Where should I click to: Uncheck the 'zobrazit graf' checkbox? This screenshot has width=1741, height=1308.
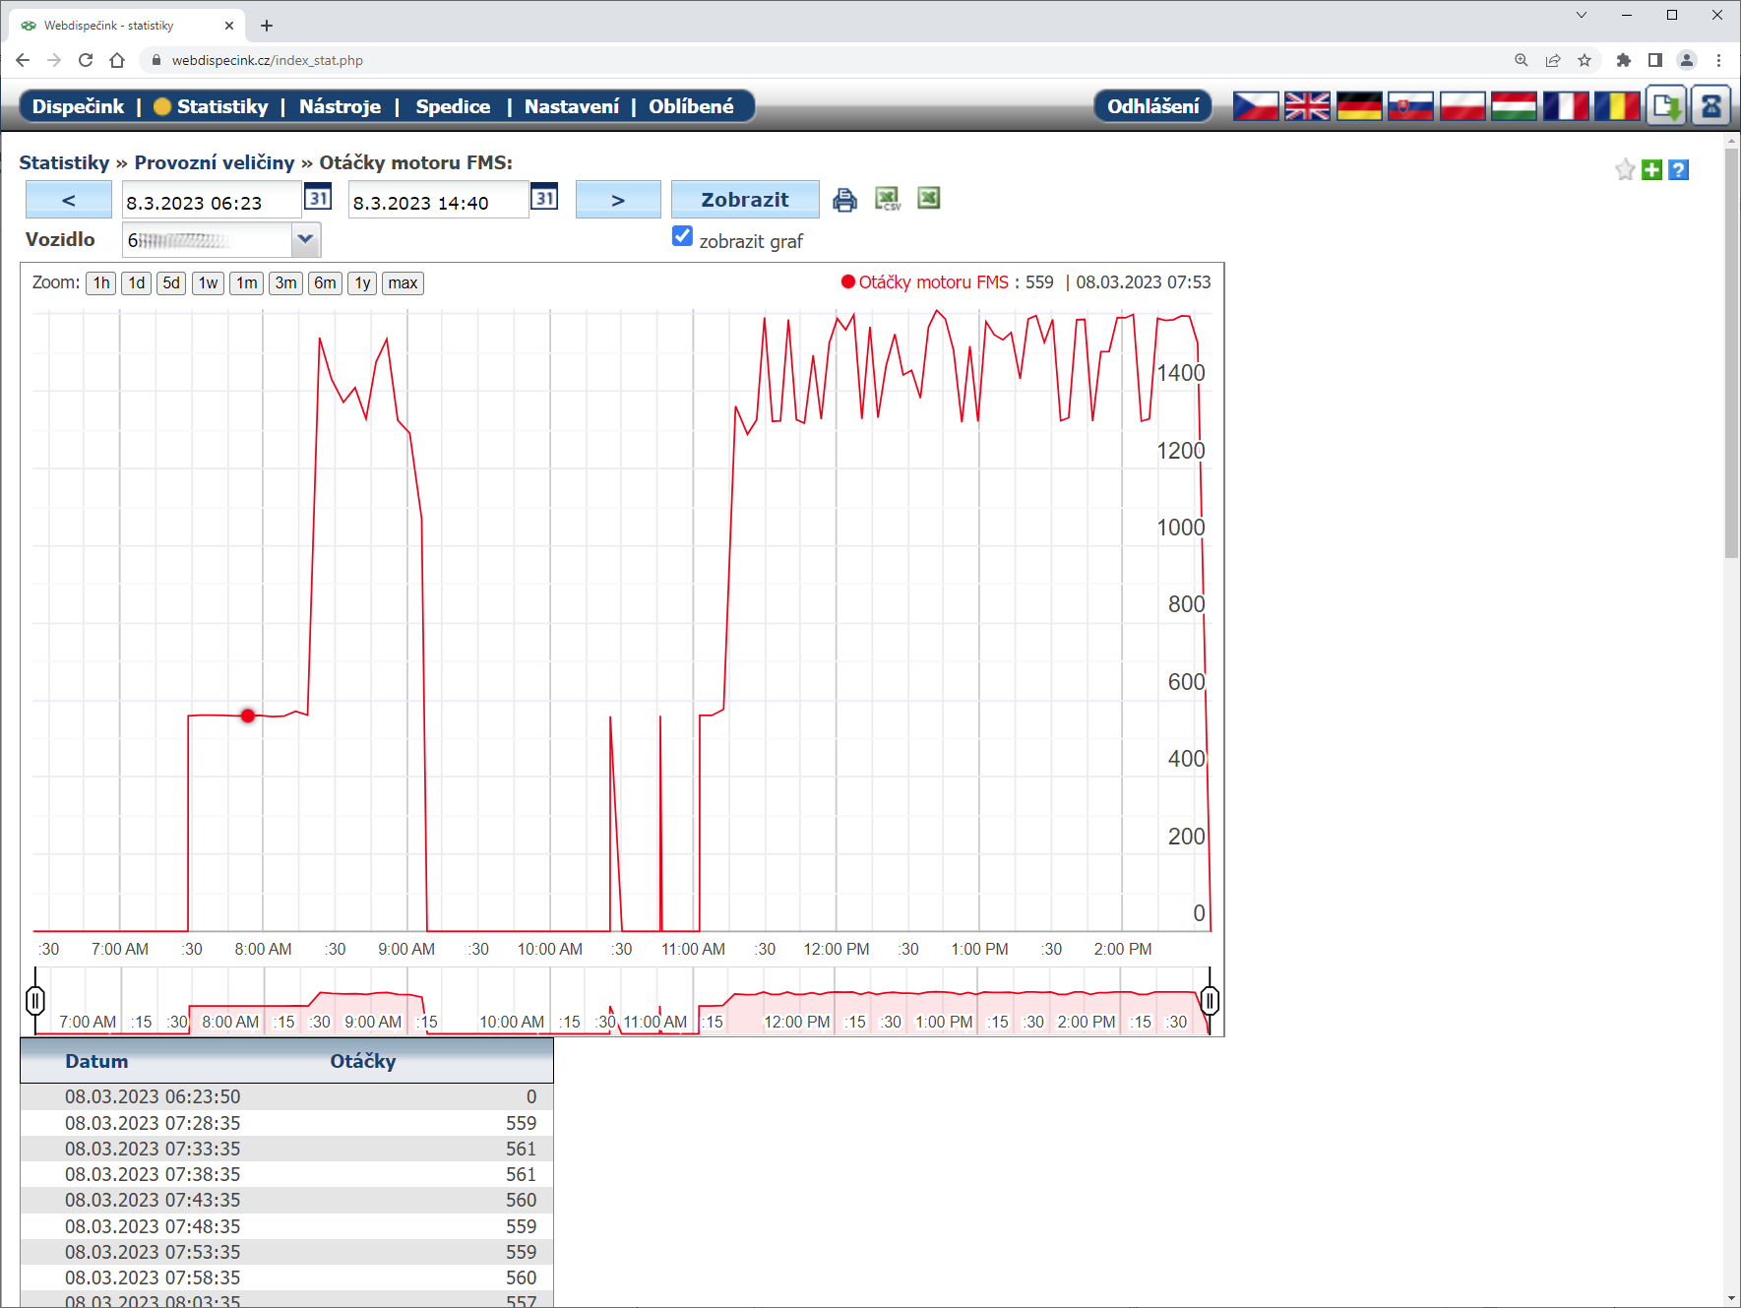tap(682, 236)
